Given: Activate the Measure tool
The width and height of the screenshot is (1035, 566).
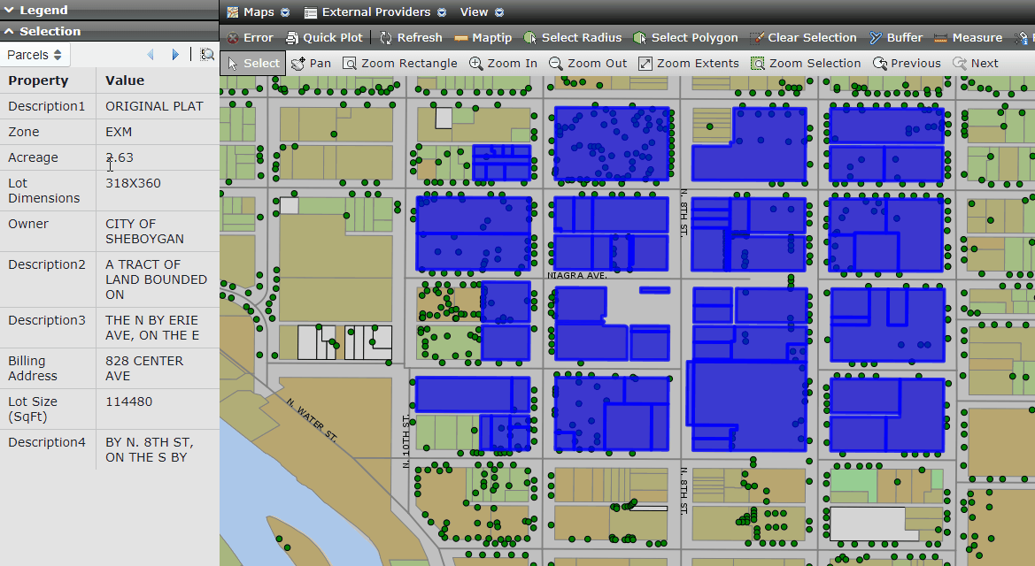Looking at the screenshot, I should (969, 38).
